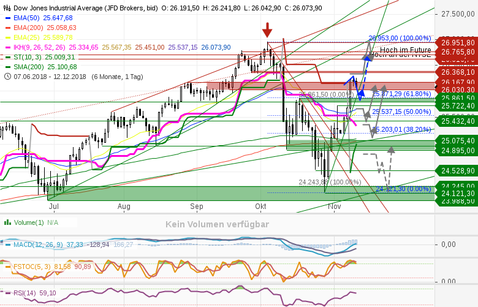Click the Volume(1) bar-chart icon

(7, 222)
